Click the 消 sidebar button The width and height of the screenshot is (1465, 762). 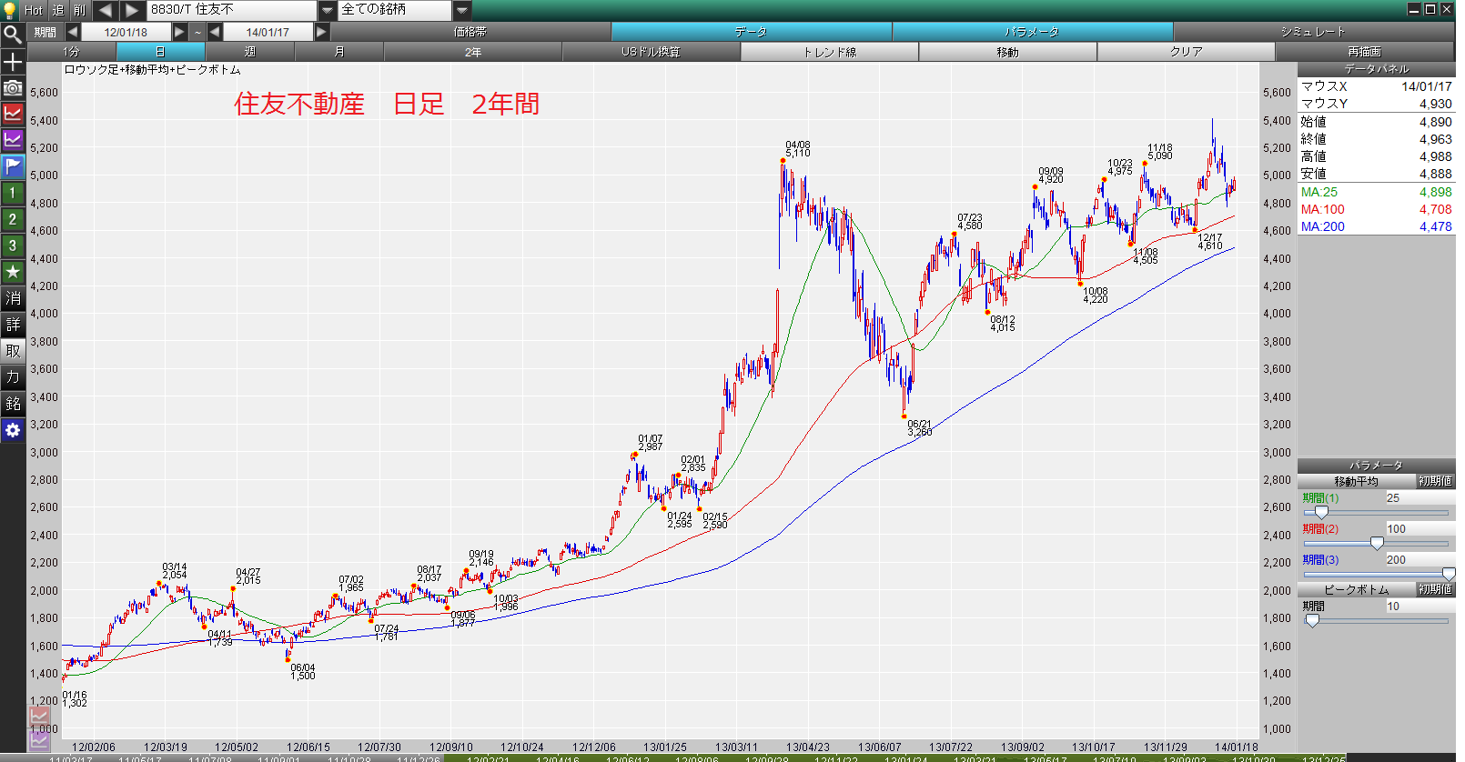[x=13, y=298]
